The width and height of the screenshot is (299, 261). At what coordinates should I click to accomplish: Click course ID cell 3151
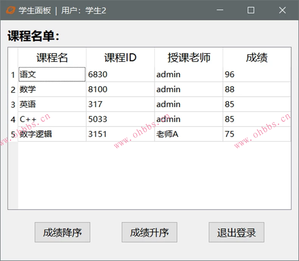coord(120,134)
